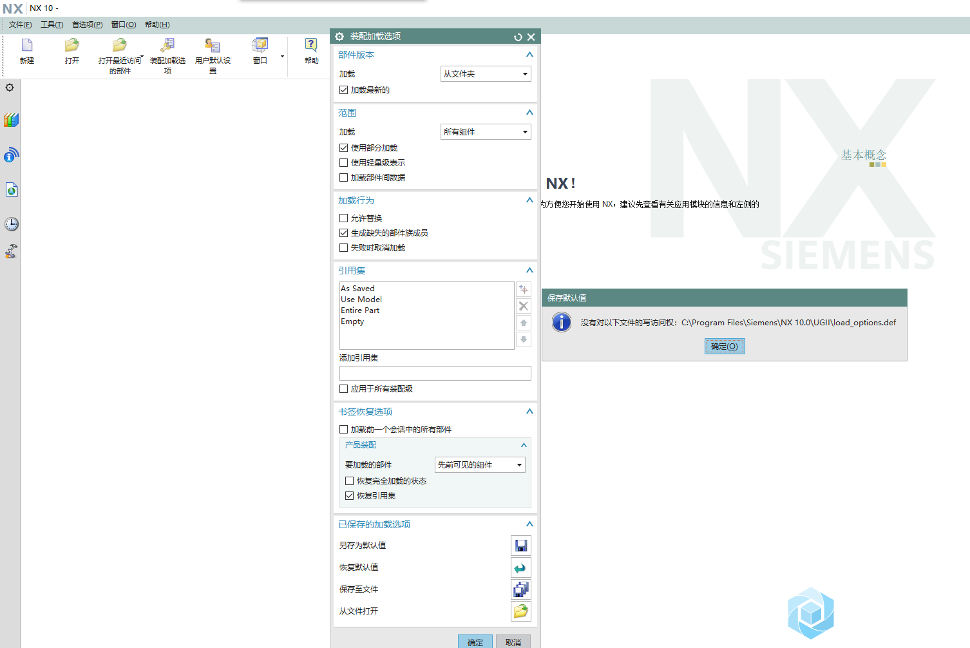Click the 装配加载选项 toolbar icon
The width and height of the screenshot is (970, 648).
pos(167,45)
